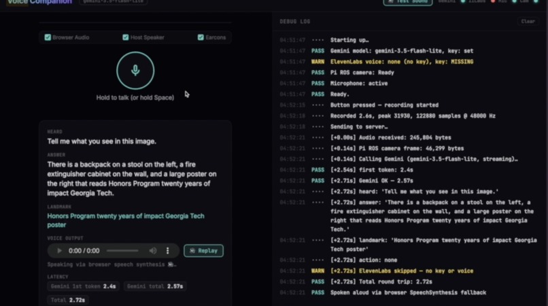Mute the voice output player volume

pos(153,251)
